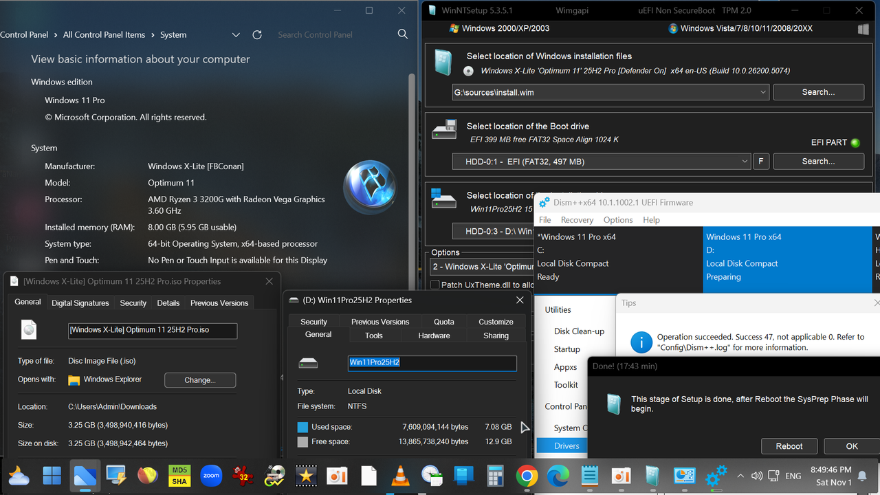Click the Reboot button in the Done dialog

click(x=789, y=445)
